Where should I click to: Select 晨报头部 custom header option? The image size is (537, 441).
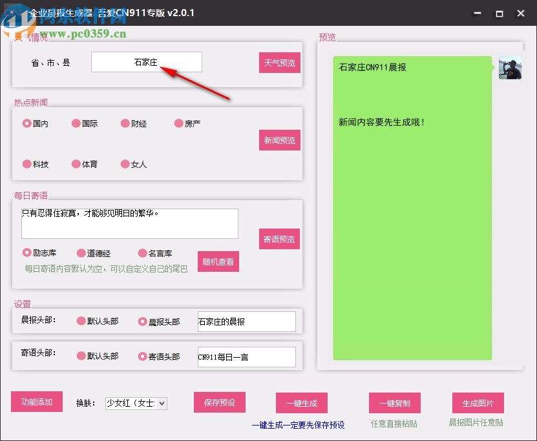coord(143,321)
